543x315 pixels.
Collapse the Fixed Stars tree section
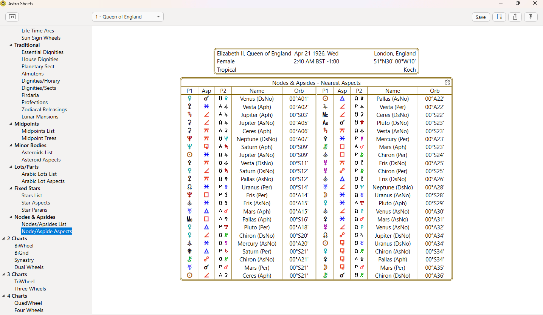pos(11,189)
